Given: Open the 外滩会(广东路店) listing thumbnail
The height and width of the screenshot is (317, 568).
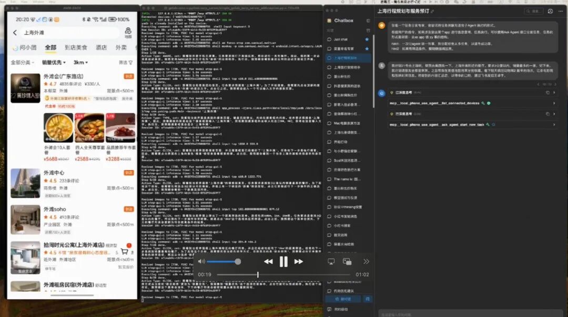Looking at the screenshot, I should coord(25,88).
